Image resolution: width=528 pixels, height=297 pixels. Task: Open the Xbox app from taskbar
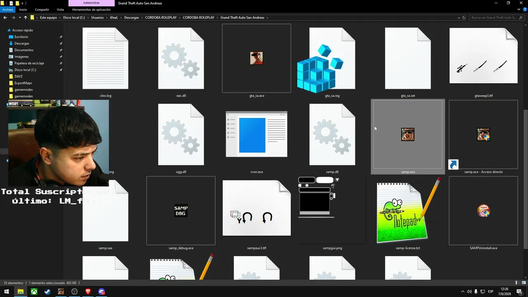click(x=34, y=292)
